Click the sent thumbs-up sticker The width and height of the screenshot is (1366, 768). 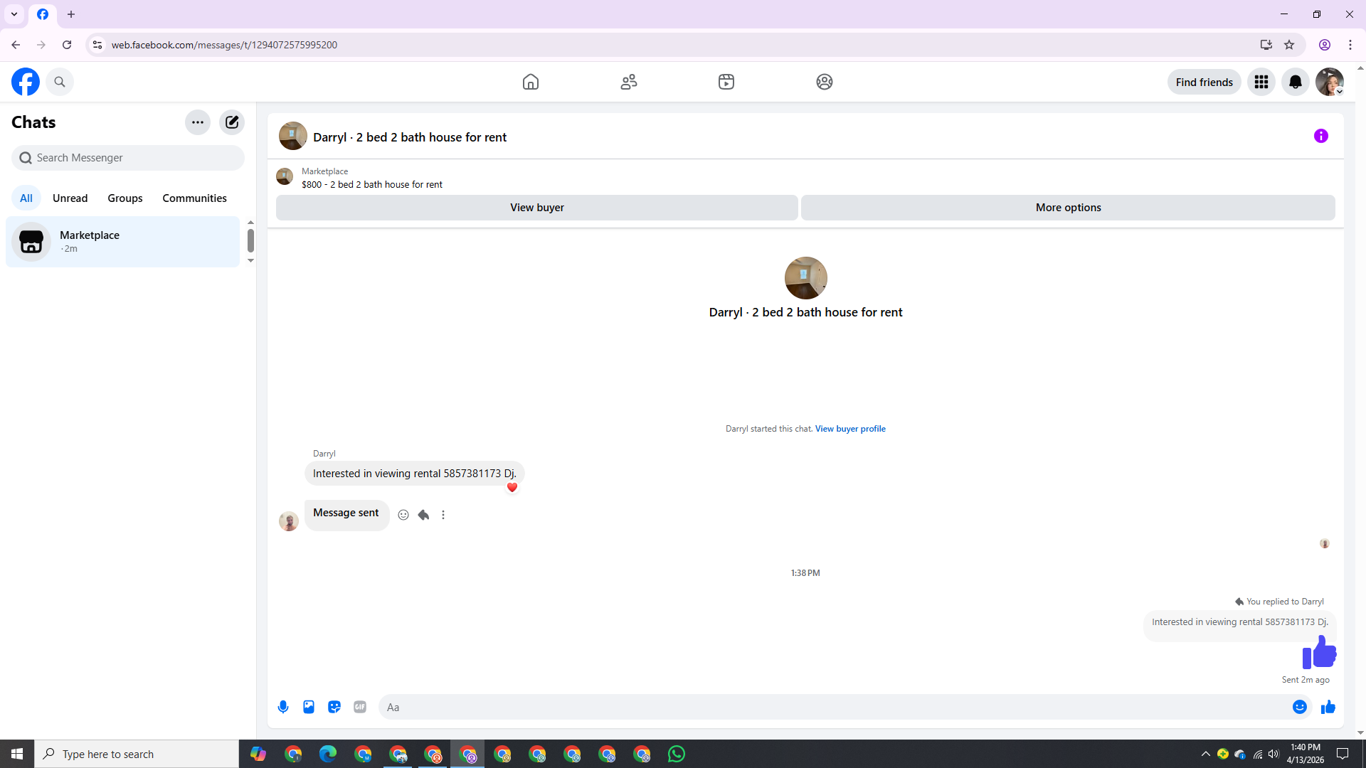point(1319,652)
